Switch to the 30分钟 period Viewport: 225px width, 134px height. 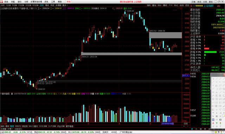tap(28, 5)
